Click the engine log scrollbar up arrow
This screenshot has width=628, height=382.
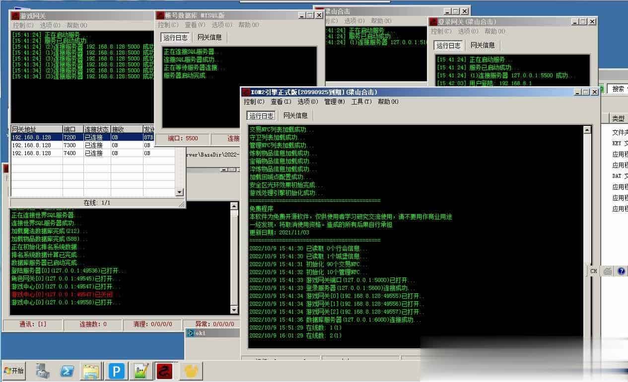click(587, 130)
